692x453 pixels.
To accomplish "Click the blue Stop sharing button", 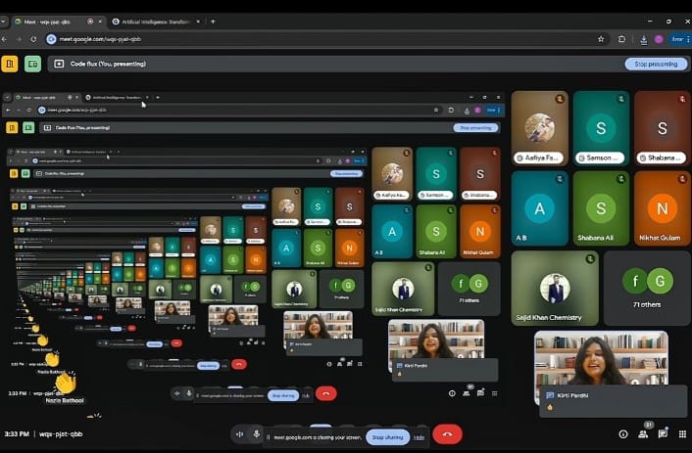I will [387, 437].
